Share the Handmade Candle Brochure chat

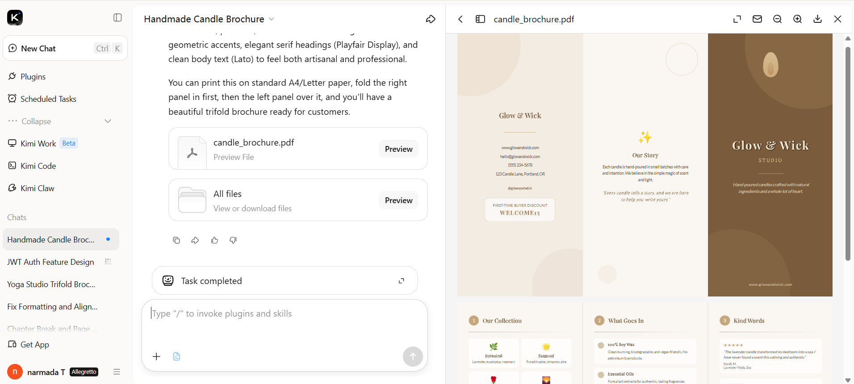click(431, 19)
